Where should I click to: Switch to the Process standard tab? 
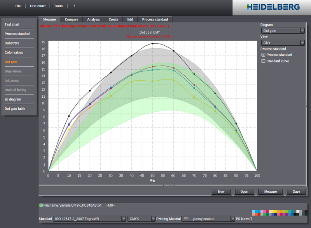pyautogui.click(x=155, y=19)
